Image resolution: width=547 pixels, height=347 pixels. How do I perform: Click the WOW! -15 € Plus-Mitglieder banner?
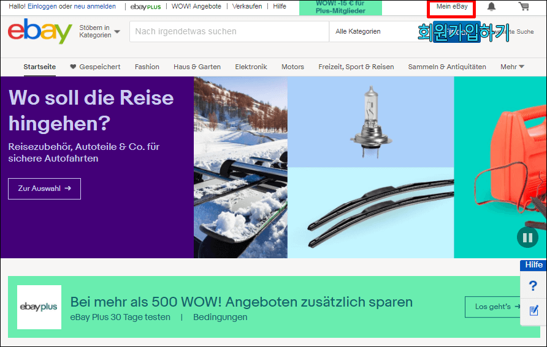coord(340,7)
